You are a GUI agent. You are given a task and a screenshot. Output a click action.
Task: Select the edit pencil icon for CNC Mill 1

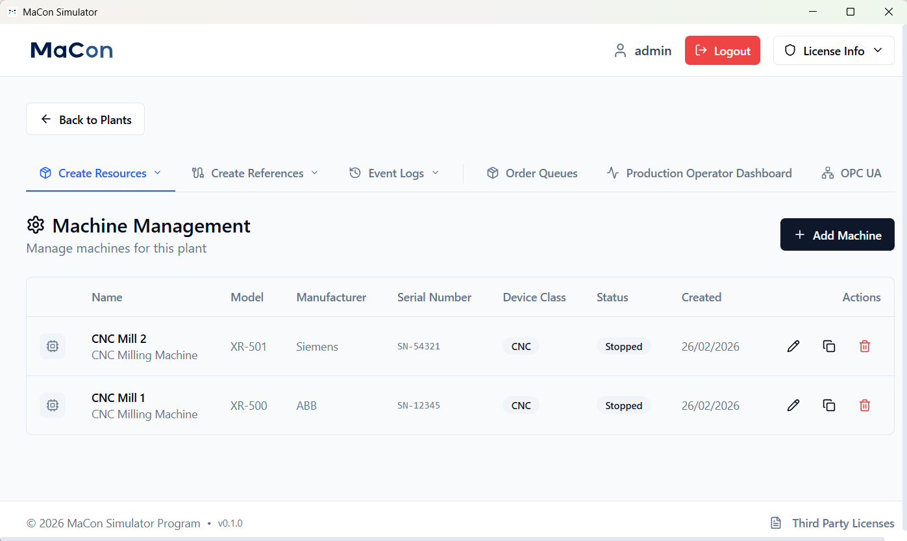[793, 405]
